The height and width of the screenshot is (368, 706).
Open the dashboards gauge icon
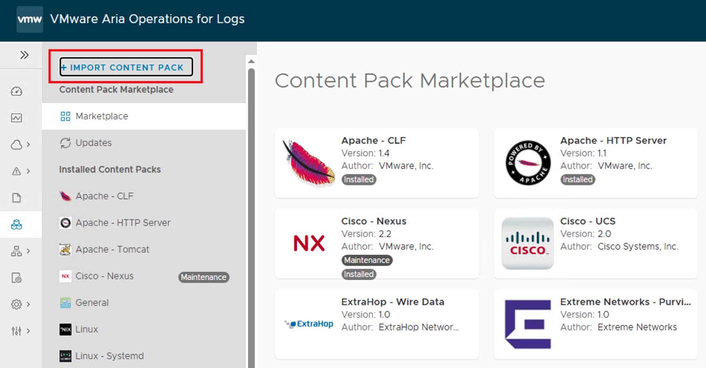click(x=16, y=91)
